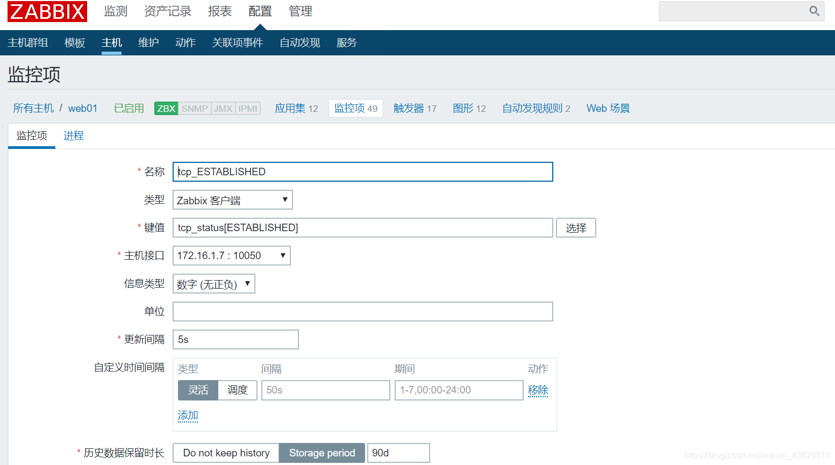Click the JMX availability badge
The image size is (835, 465).
[223, 109]
